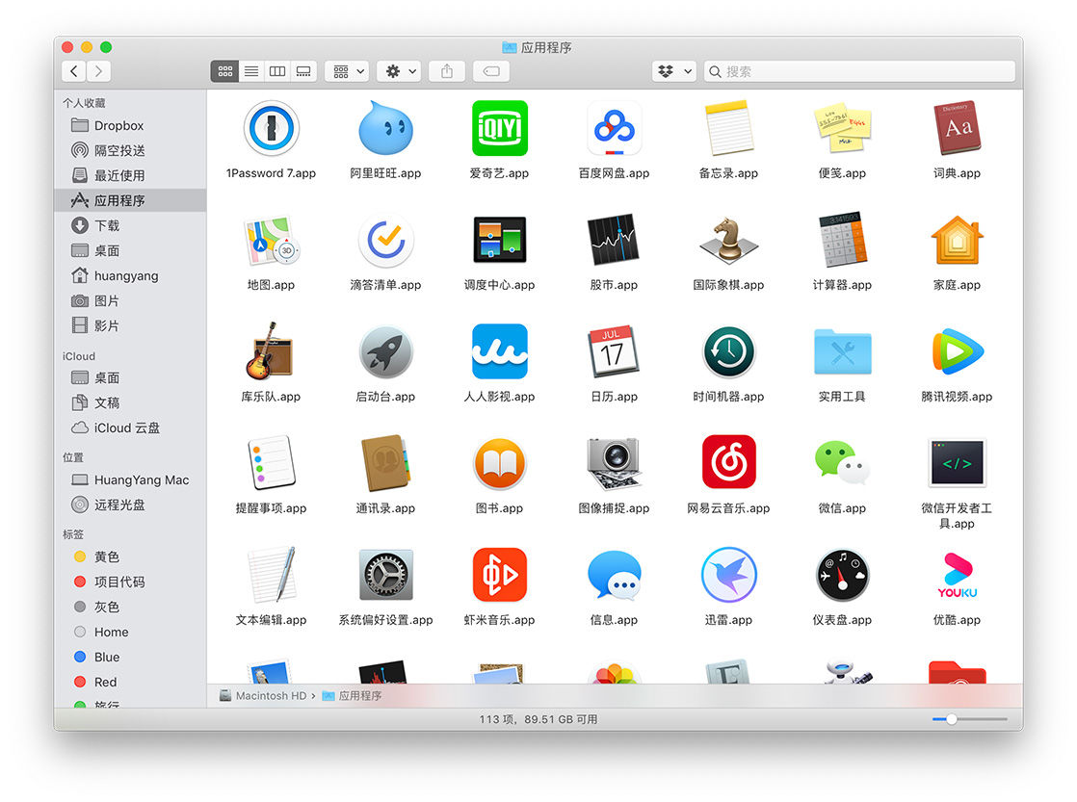This screenshot has height=802, width=1077.
Task: Select the 系统偏好设置.app icon
Action: click(x=385, y=575)
